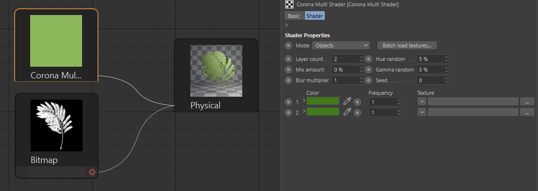Click Hue random stepper arrows
Screen dimensions: 538x191
pos(446,59)
